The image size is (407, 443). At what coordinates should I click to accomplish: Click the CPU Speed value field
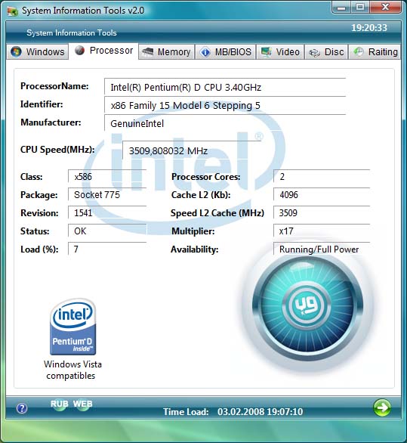[x=191, y=150]
